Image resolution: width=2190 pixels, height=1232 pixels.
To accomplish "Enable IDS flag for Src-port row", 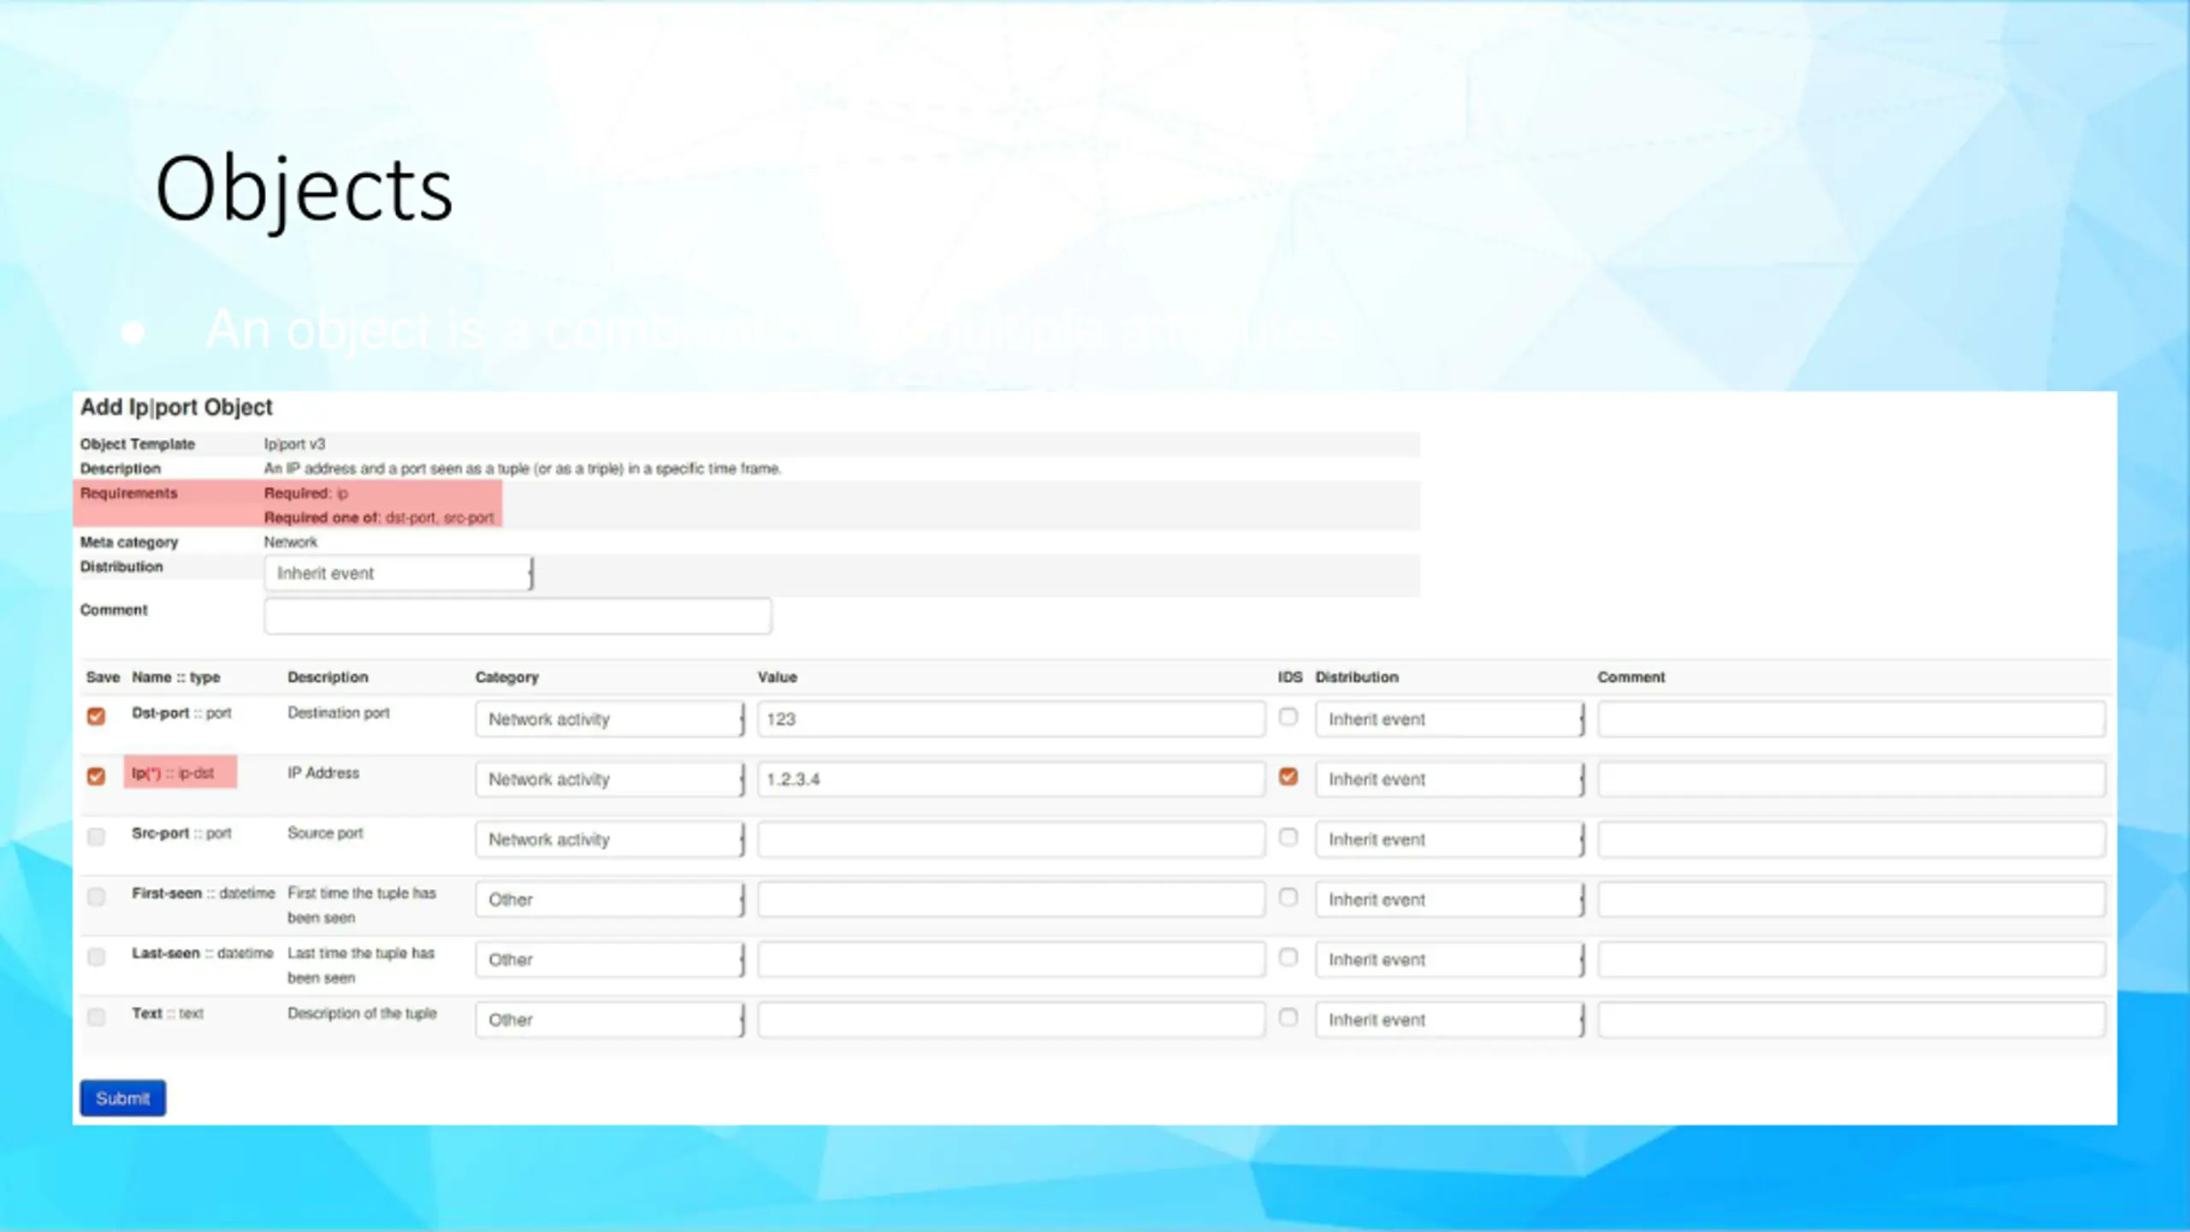I will (x=1287, y=837).
